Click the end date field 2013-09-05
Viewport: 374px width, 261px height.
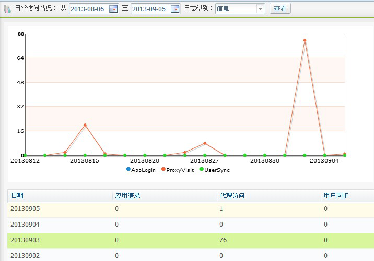click(150, 9)
